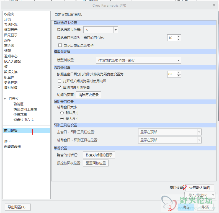The image size is (219, 213).
Task: Click the navigation width field showing 10
Action: [172, 38]
